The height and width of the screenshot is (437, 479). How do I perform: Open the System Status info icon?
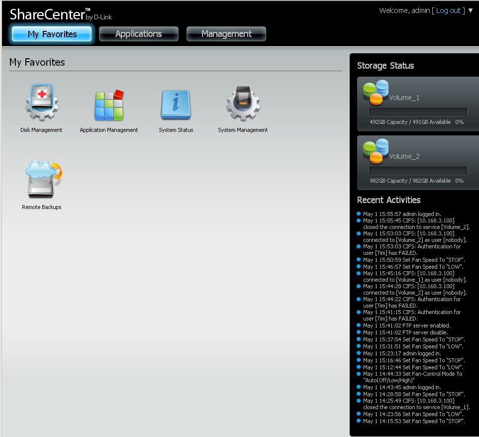click(176, 105)
